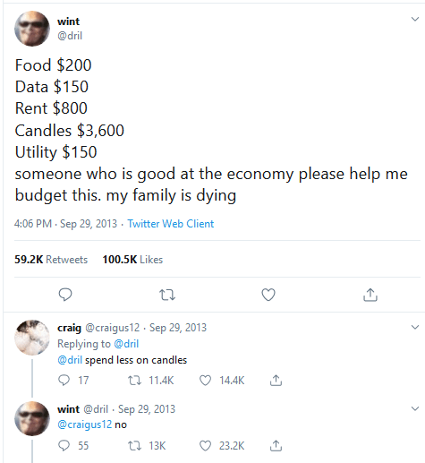Viewport: 425px width, 463px height.
Task: Retweet the main dril budget tweet
Action: coord(167,295)
